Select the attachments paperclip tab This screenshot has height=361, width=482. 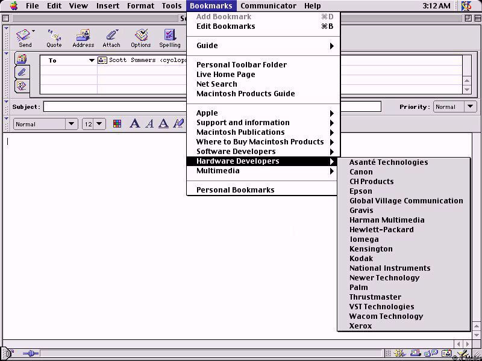[x=22, y=72]
